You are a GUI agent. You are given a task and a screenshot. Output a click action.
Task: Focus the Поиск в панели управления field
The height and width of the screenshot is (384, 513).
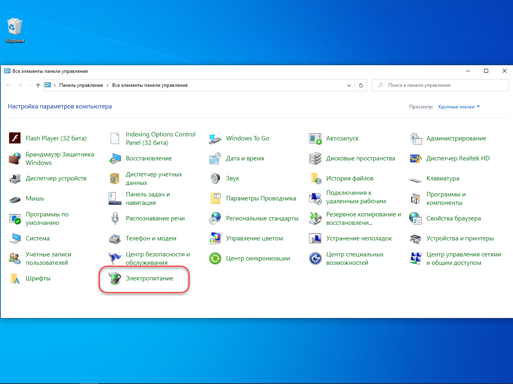440,85
